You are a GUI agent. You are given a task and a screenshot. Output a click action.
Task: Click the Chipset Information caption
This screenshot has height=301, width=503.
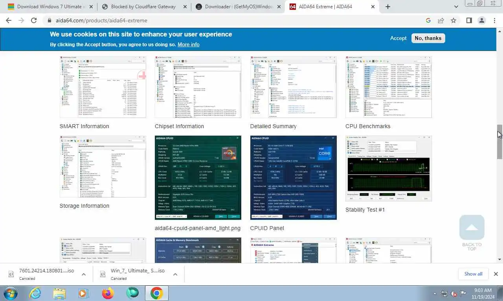179,126
